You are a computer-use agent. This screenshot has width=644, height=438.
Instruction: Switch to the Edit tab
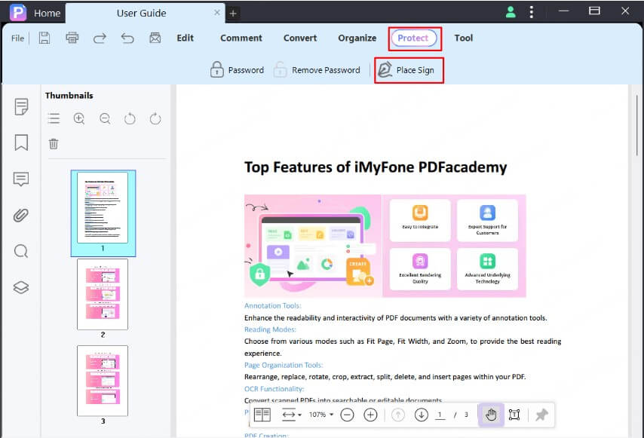point(186,38)
